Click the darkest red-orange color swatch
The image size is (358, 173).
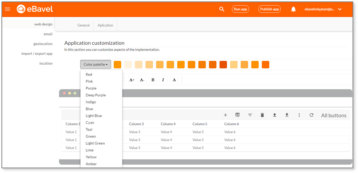tap(223, 65)
